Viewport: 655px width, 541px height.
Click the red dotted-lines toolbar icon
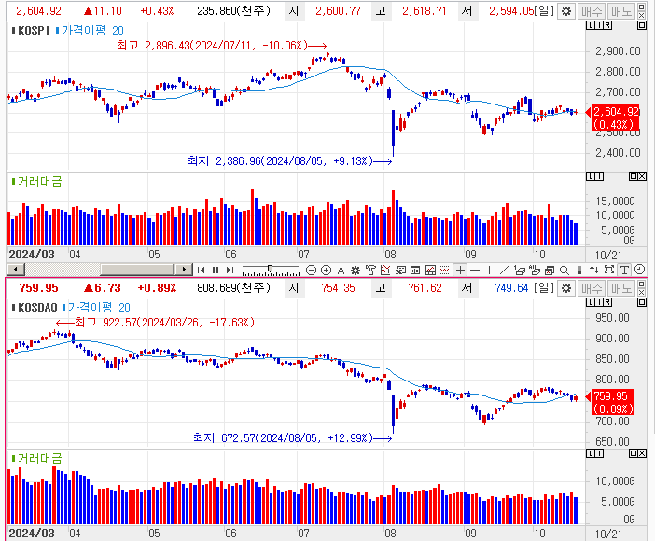[444, 270]
